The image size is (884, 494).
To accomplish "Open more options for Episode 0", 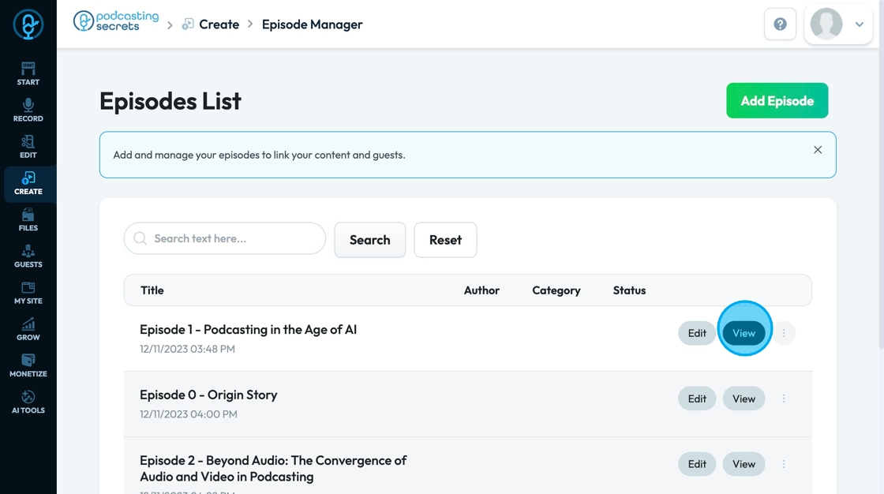I will pos(784,399).
